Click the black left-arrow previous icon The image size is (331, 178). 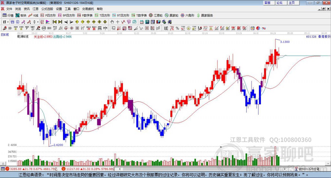(x=66, y=22)
